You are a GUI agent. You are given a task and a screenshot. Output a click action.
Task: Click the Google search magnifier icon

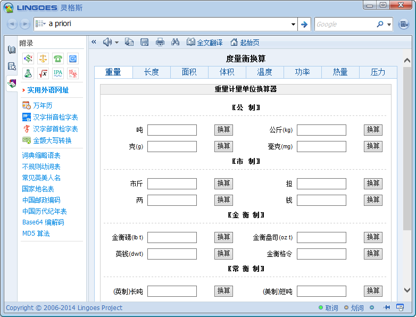[x=380, y=24]
